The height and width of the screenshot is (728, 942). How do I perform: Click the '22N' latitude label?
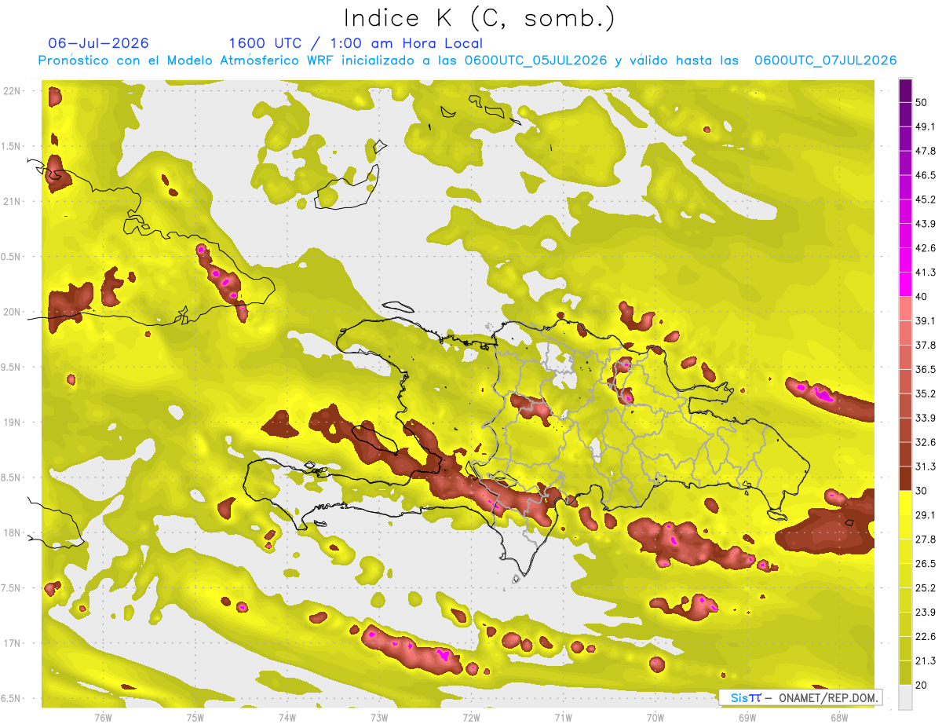12,90
